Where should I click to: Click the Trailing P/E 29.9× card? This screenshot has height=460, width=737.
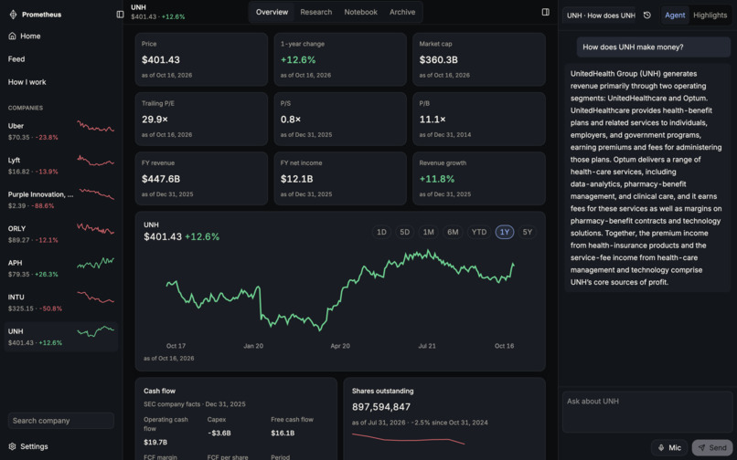[201, 119]
